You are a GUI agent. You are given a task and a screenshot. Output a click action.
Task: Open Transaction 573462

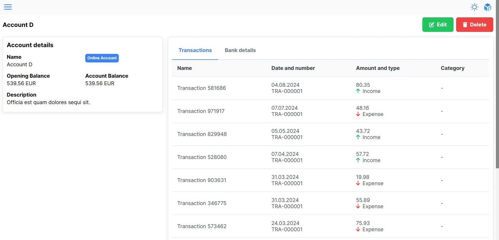(202, 226)
